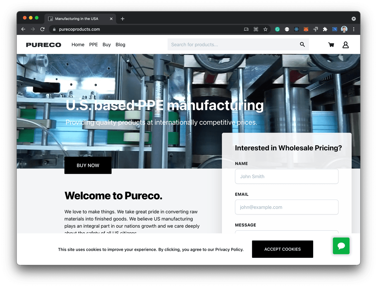Screen dimensions: 377x287
Task: Open the Blog nav link
Action: point(120,45)
